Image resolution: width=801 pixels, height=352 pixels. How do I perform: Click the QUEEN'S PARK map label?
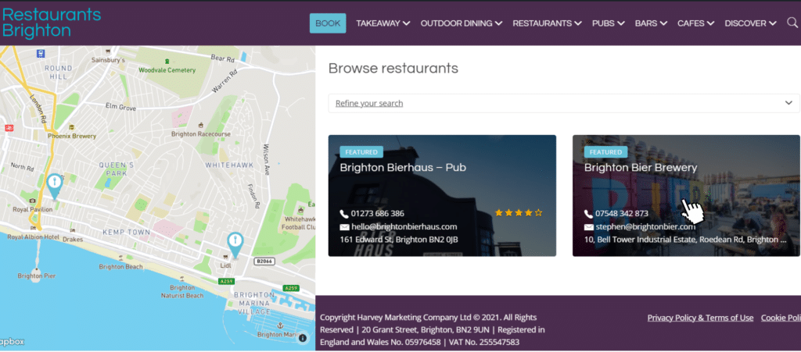pos(116,169)
